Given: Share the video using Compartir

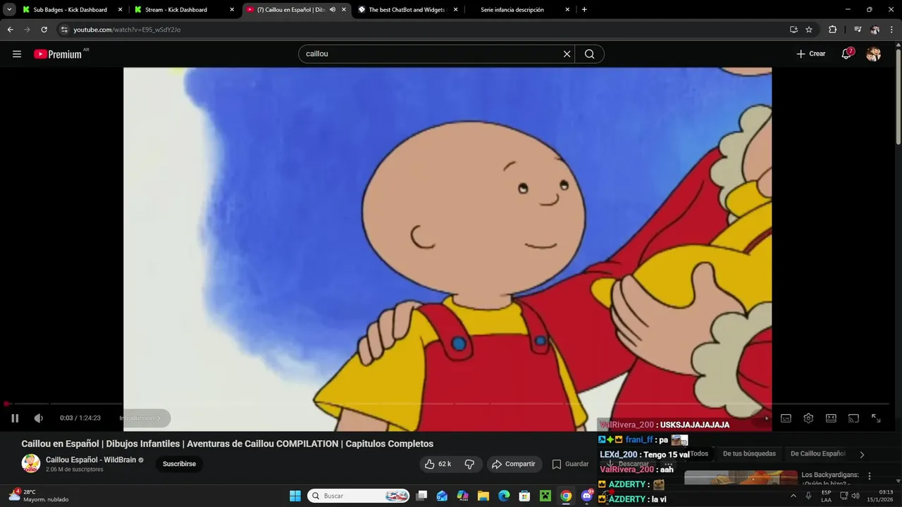Looking at the screenshot, I should (x=514, y=464).
